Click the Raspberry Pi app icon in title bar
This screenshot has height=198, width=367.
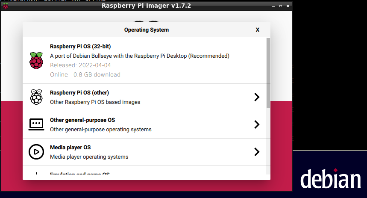tap(5, 6)
